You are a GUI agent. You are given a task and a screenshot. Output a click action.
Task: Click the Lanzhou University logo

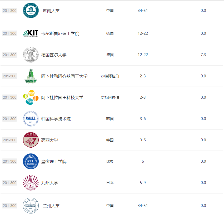click(31, 206)
